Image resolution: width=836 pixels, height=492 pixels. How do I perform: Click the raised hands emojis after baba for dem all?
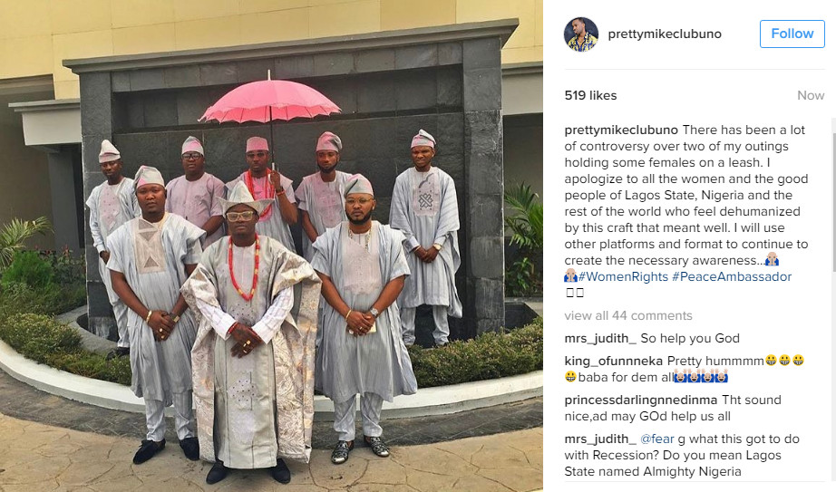coord(701,378)
